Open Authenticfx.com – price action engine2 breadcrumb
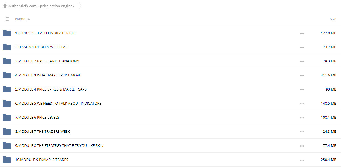Viewport: 341px width, 167px height. pos(41,6)
